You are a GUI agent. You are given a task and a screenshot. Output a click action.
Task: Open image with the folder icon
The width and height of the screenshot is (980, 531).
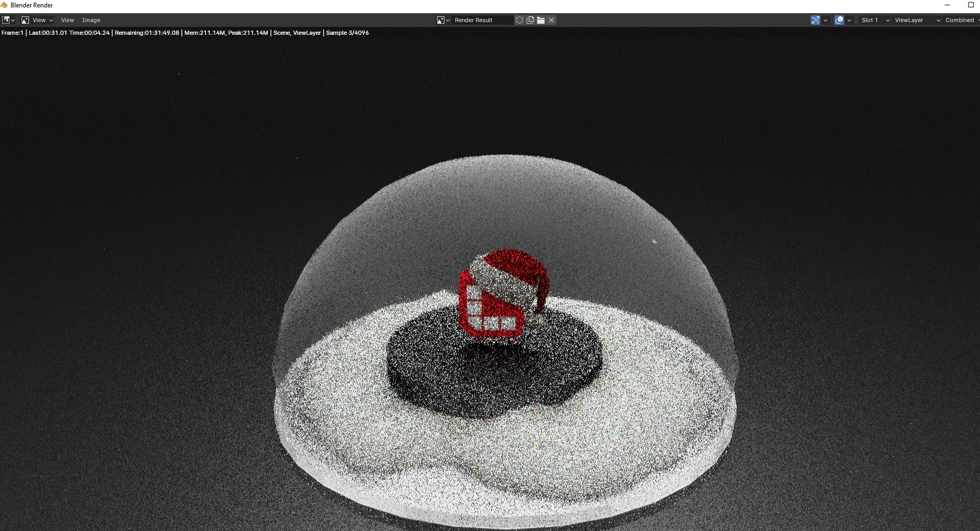(541, 20)
